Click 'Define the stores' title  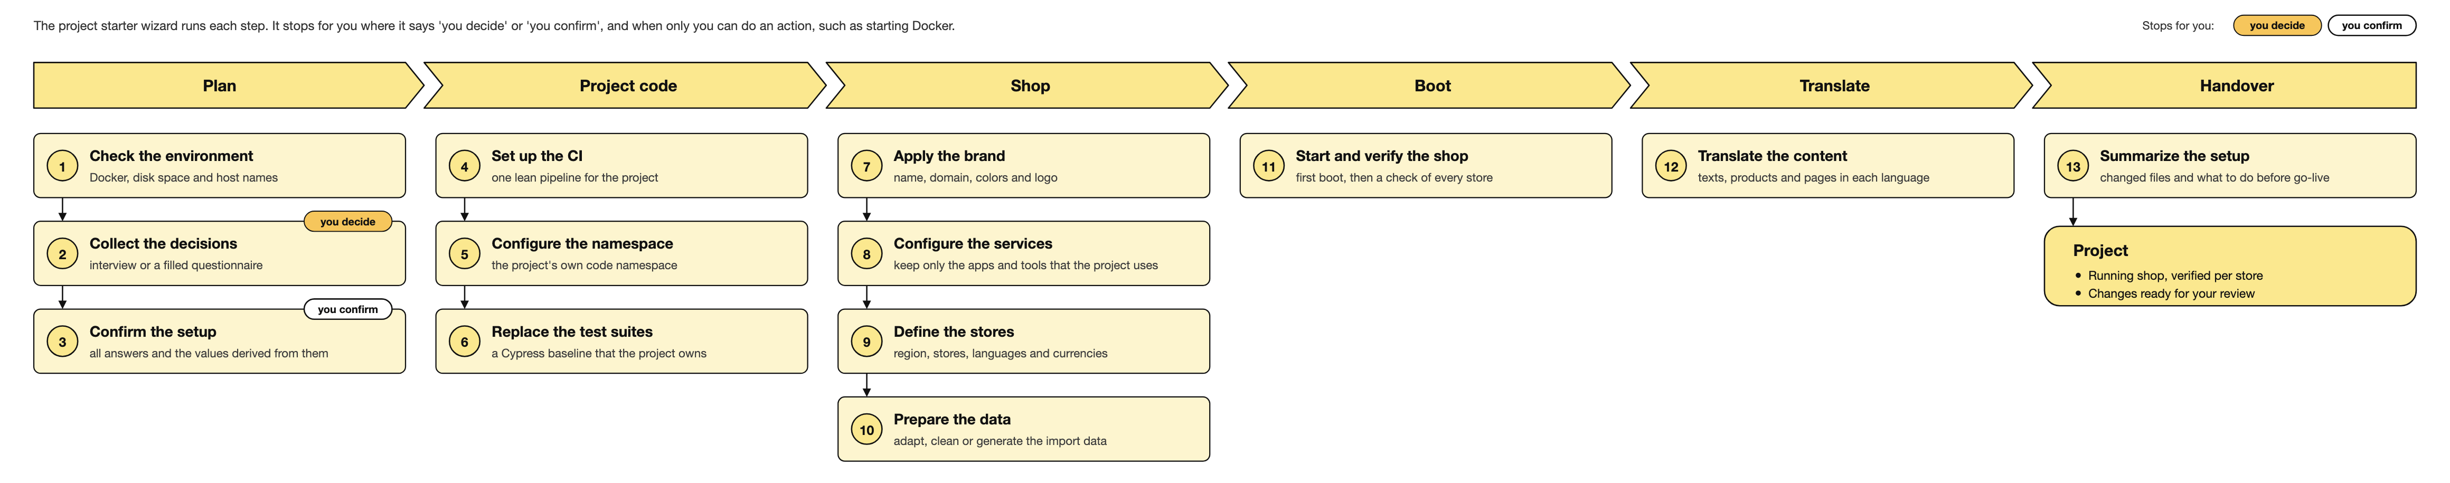[x=954, y=332]
